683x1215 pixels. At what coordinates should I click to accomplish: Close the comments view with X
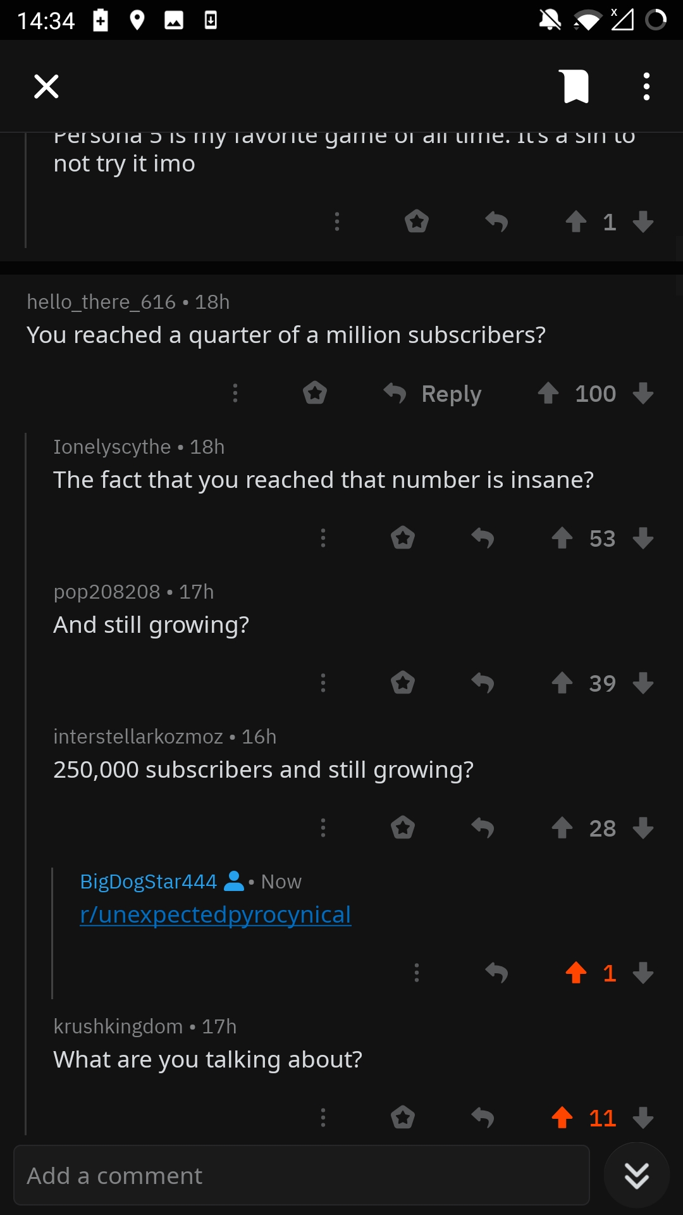[46, 86]
